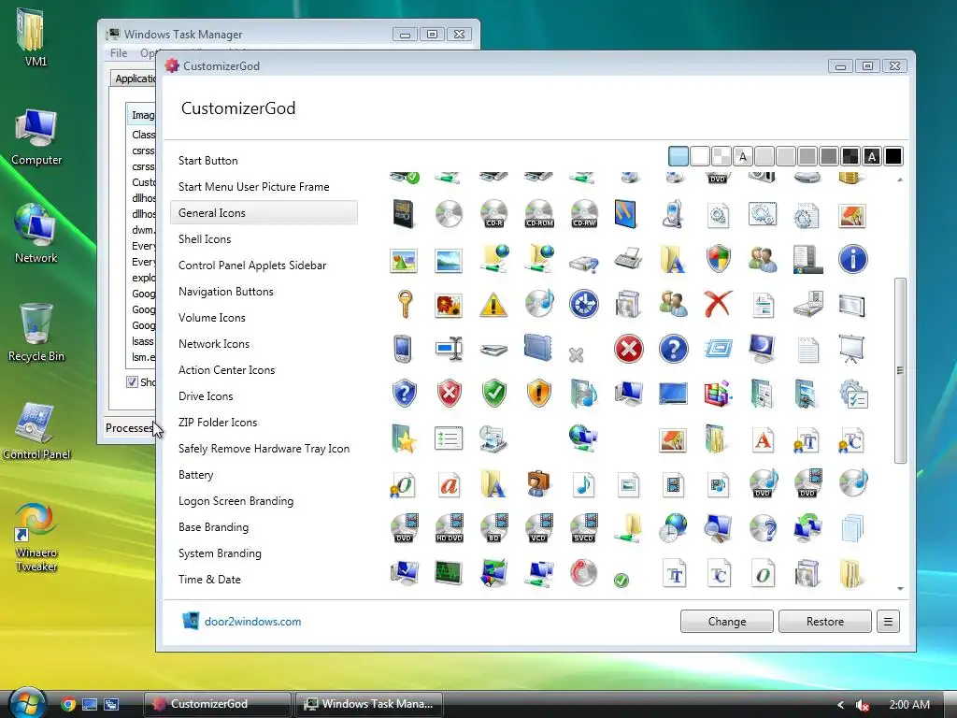Select the red letter A font icon
Image resolution: width=957 pixels, height=718 pixels.
[763, 439]
